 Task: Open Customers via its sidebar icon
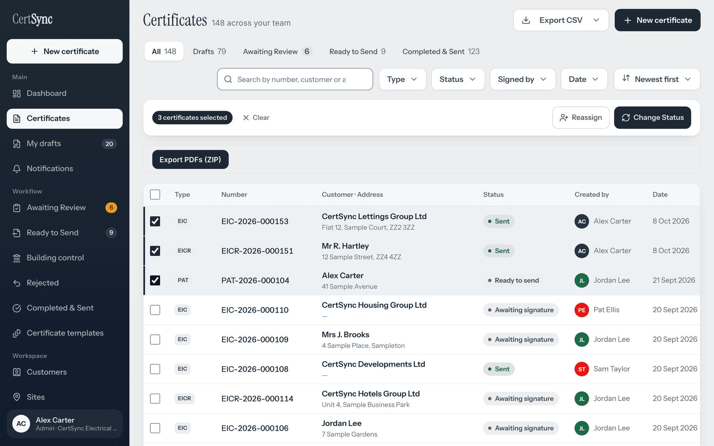point(17,372)
